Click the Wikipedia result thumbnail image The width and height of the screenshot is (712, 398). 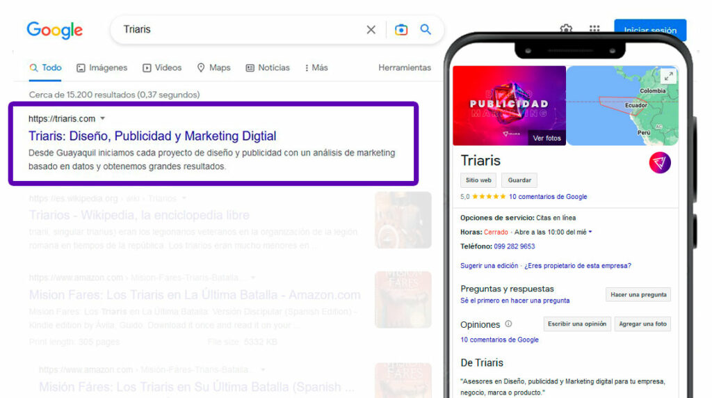click(403, 220)
